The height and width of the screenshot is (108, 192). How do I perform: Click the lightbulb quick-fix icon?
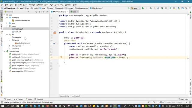[61, 57]
